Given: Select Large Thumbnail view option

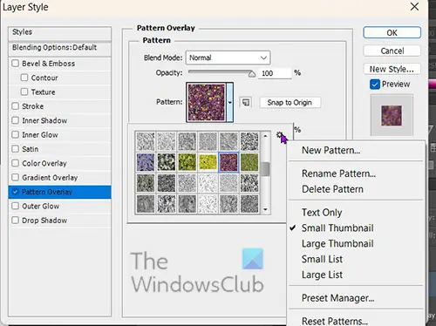Looking at the screenshot, I should [337, 243].
